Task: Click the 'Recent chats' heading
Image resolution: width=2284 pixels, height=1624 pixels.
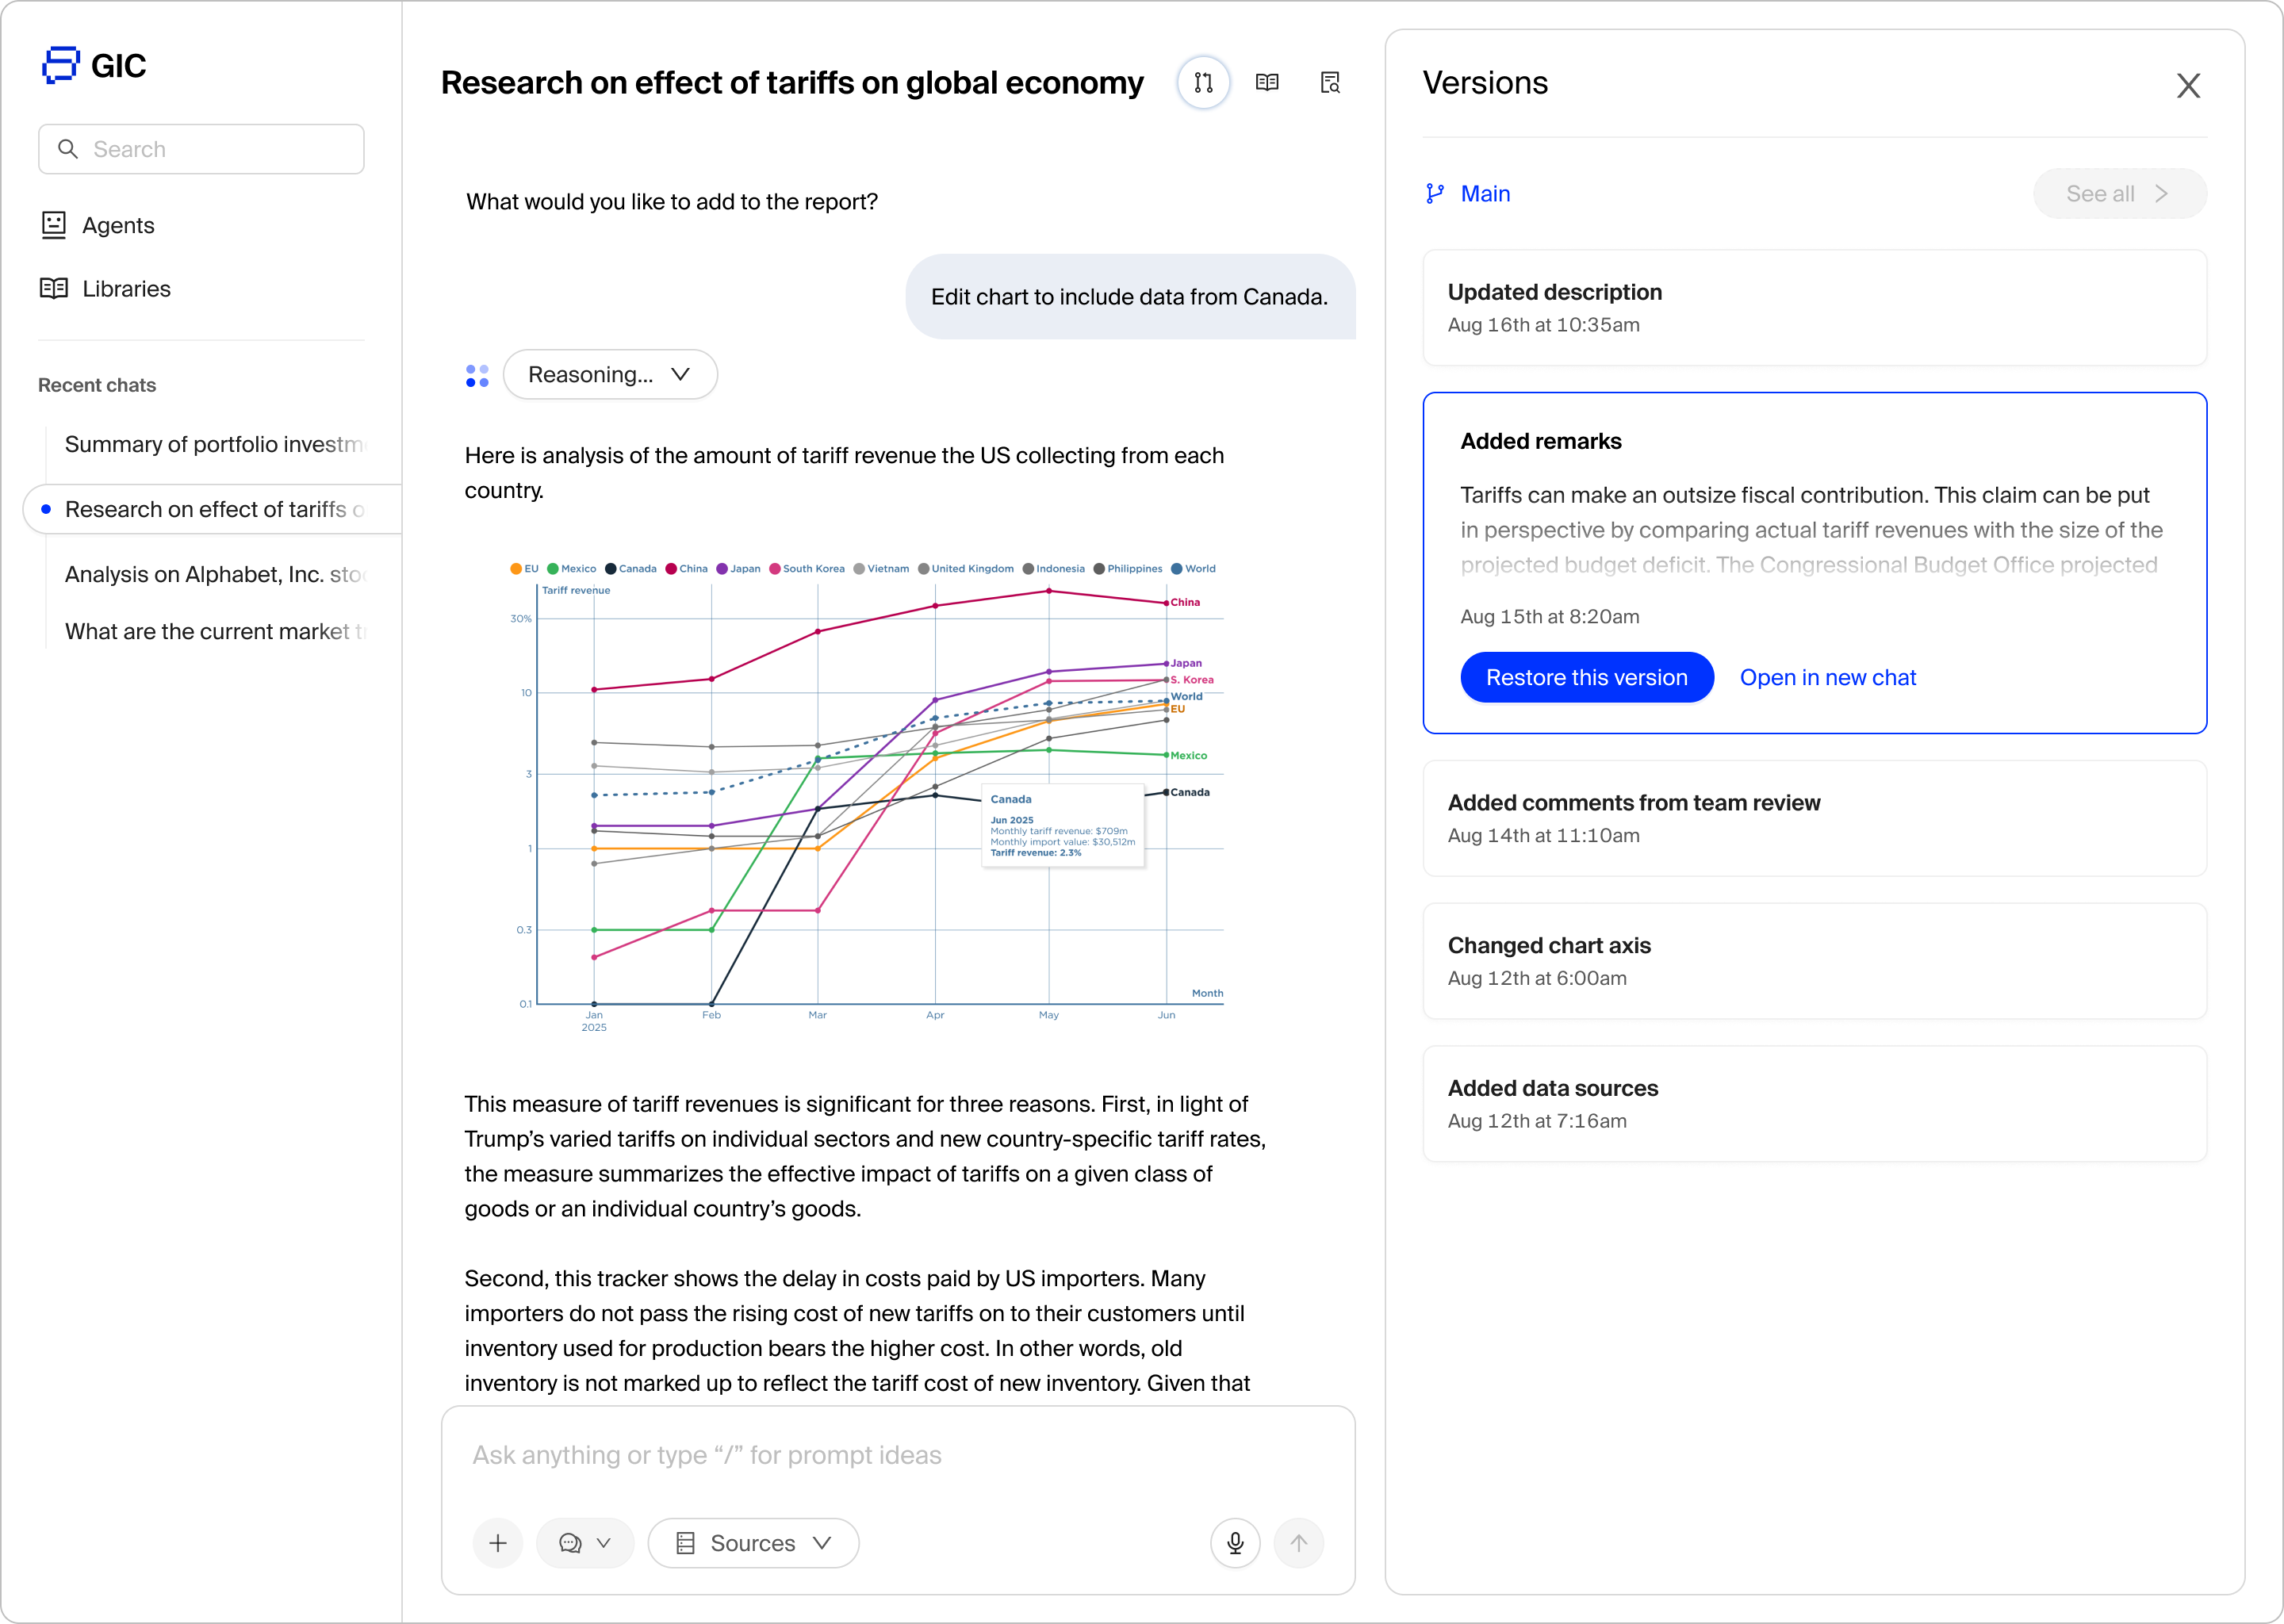Action: point(97,385)
